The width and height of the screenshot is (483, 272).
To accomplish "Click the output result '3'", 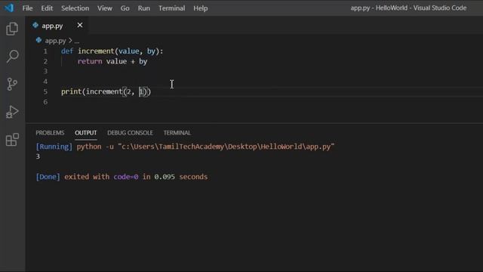I will [x=38, y=156].
